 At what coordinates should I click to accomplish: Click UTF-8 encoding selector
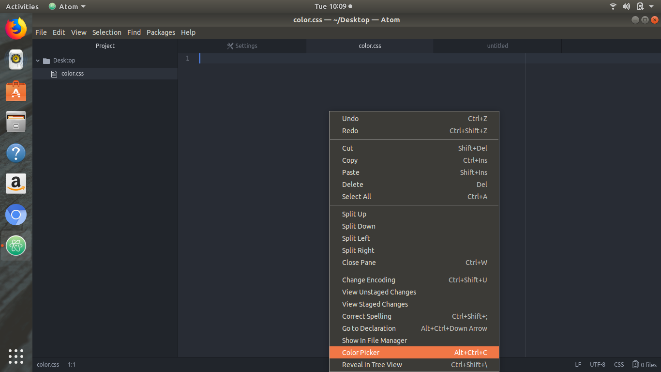point(598,365)
